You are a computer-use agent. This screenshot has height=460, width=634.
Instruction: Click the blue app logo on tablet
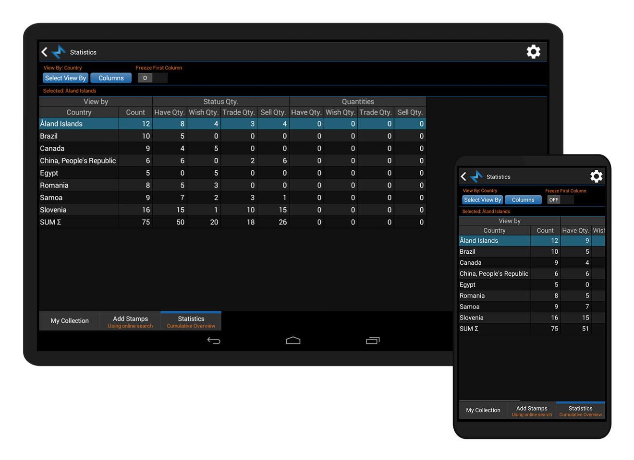click(59, 52)
